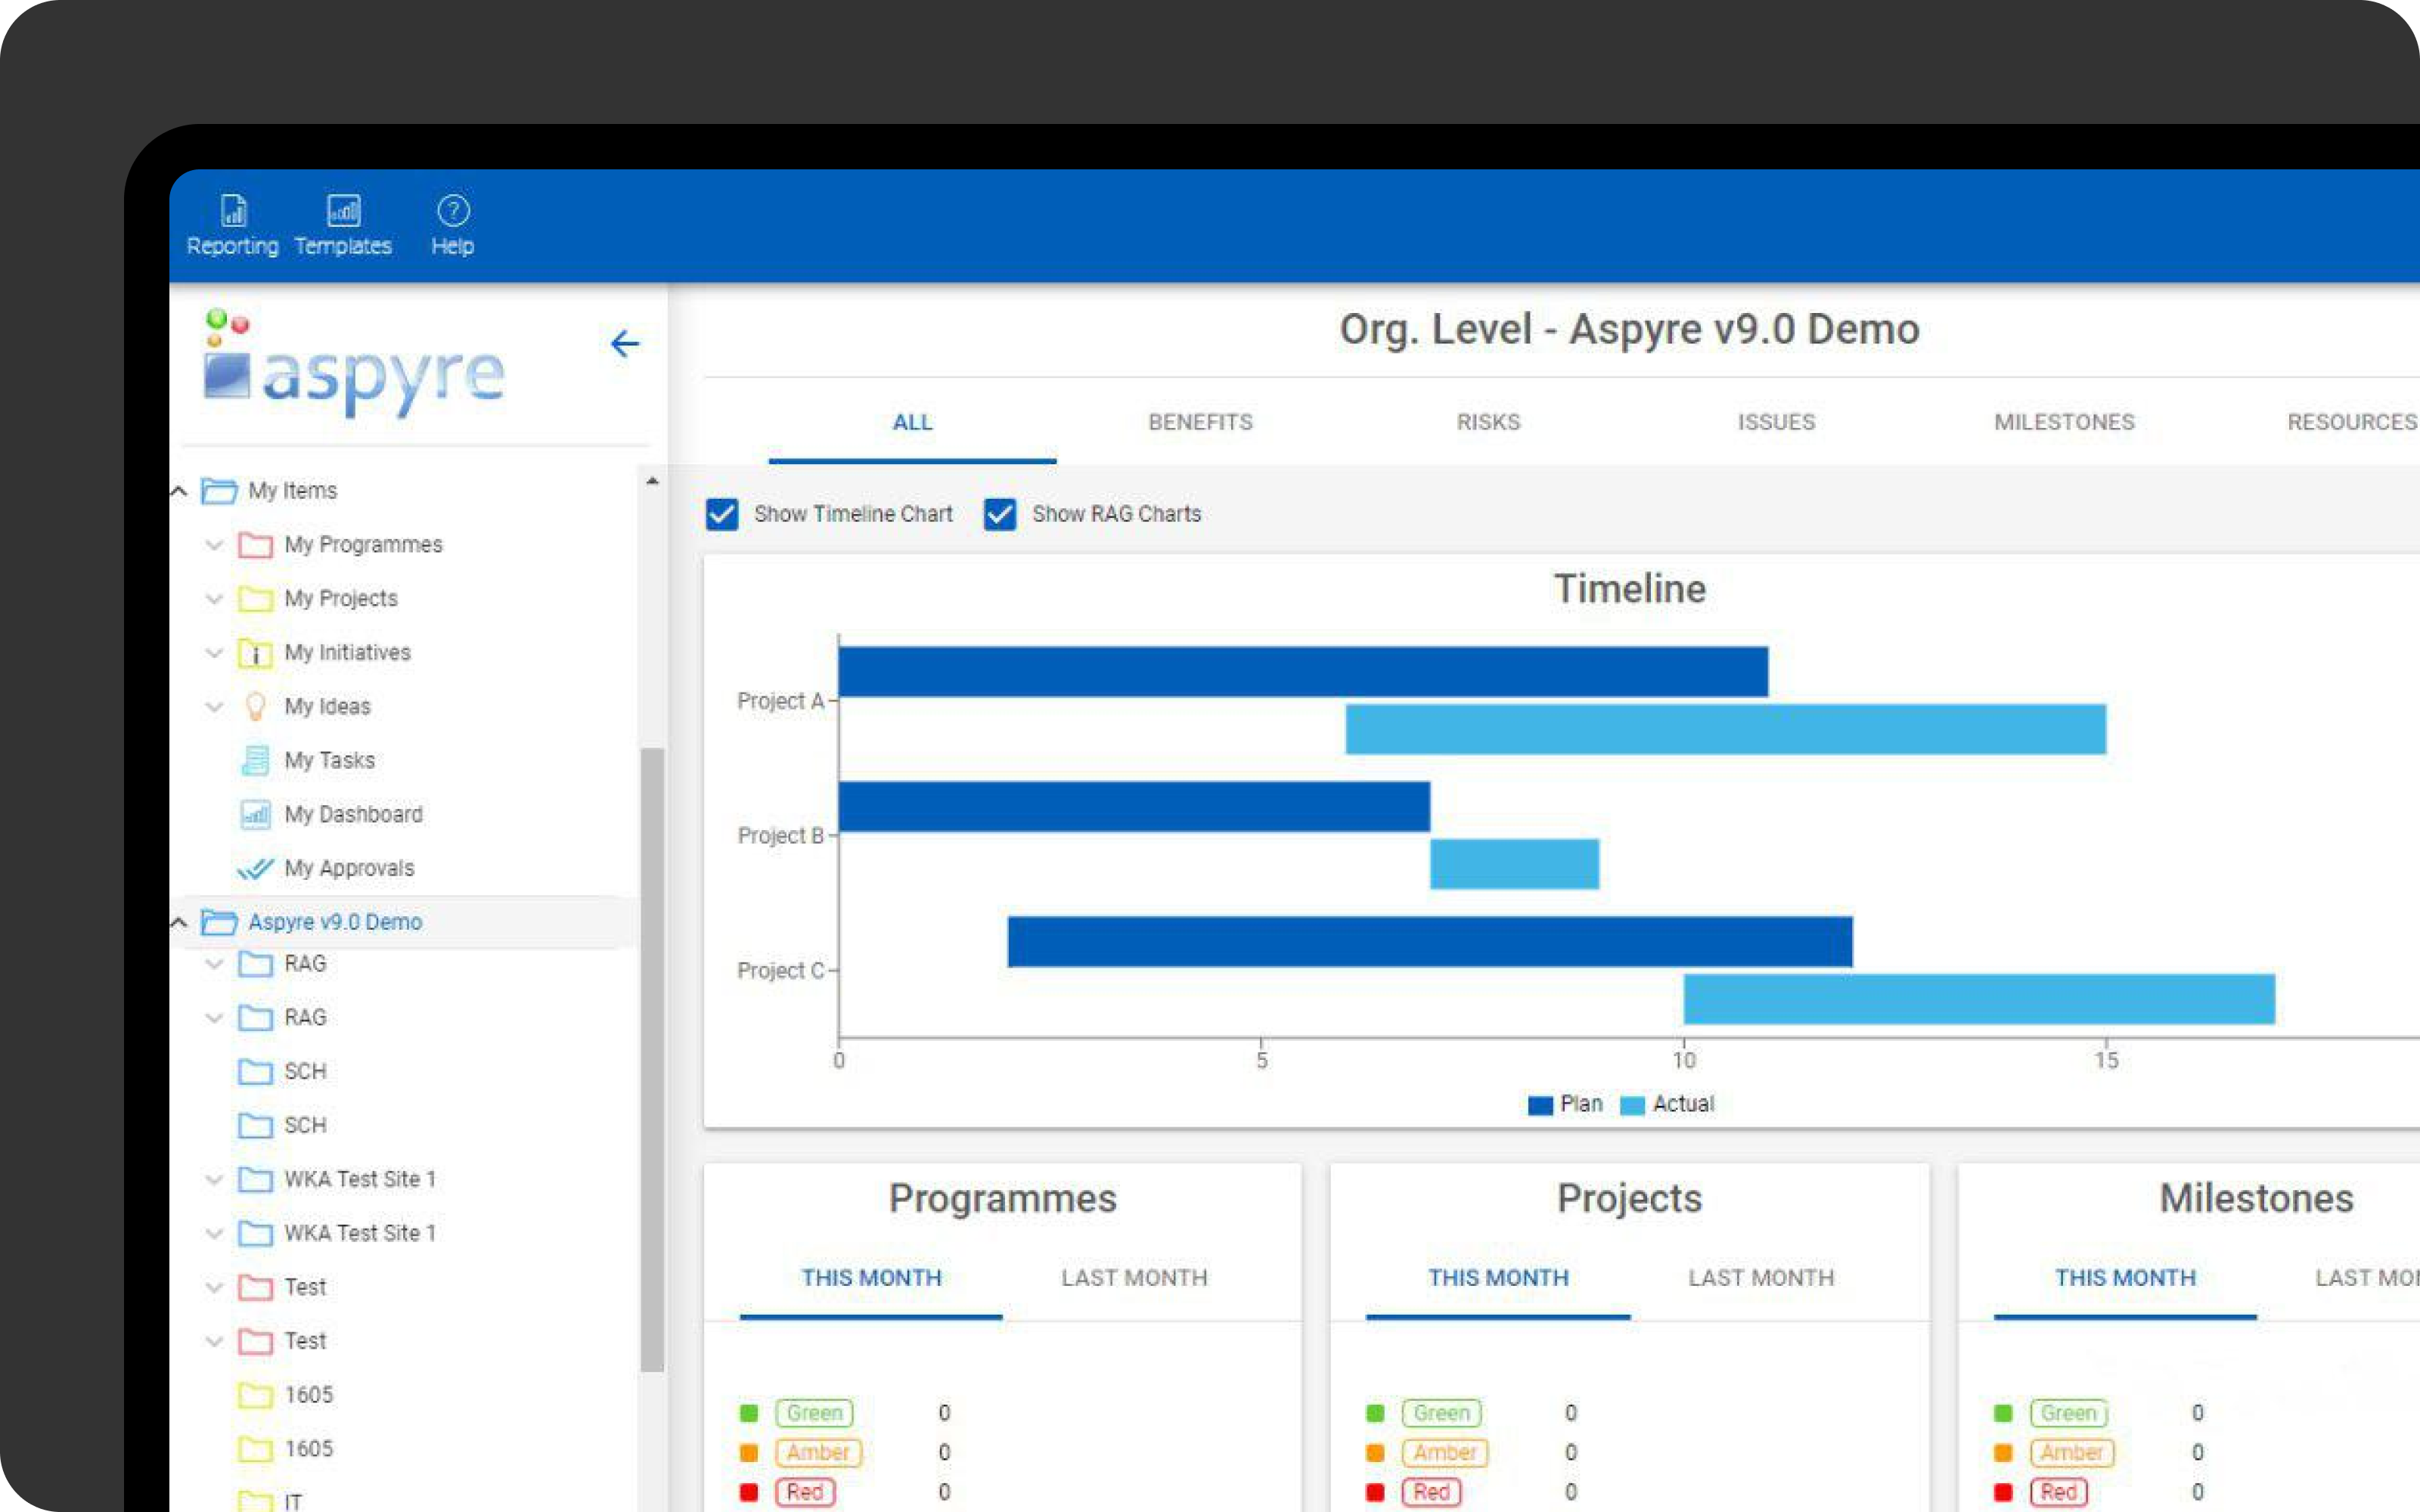Click the green square indicator in Programmes
Image resolution: width=2420 pixels, height=1512 pixels.
[x=749, y=1413]
